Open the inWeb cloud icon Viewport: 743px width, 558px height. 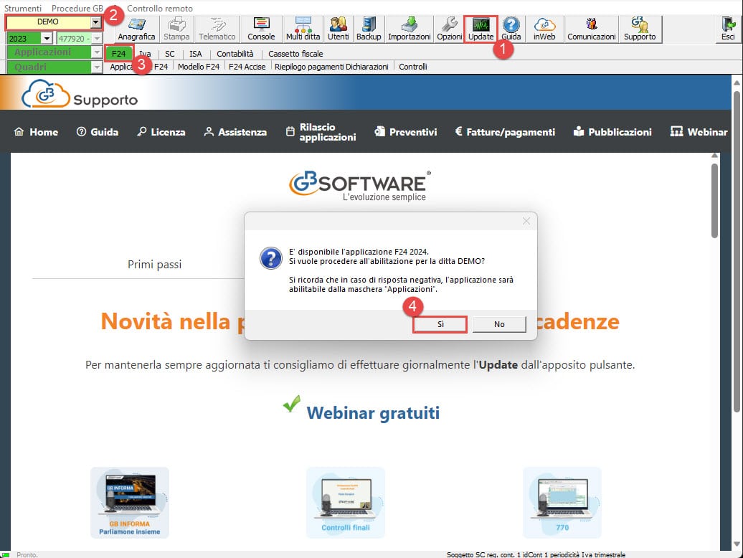pyautogui.click(x=544, y=29)
